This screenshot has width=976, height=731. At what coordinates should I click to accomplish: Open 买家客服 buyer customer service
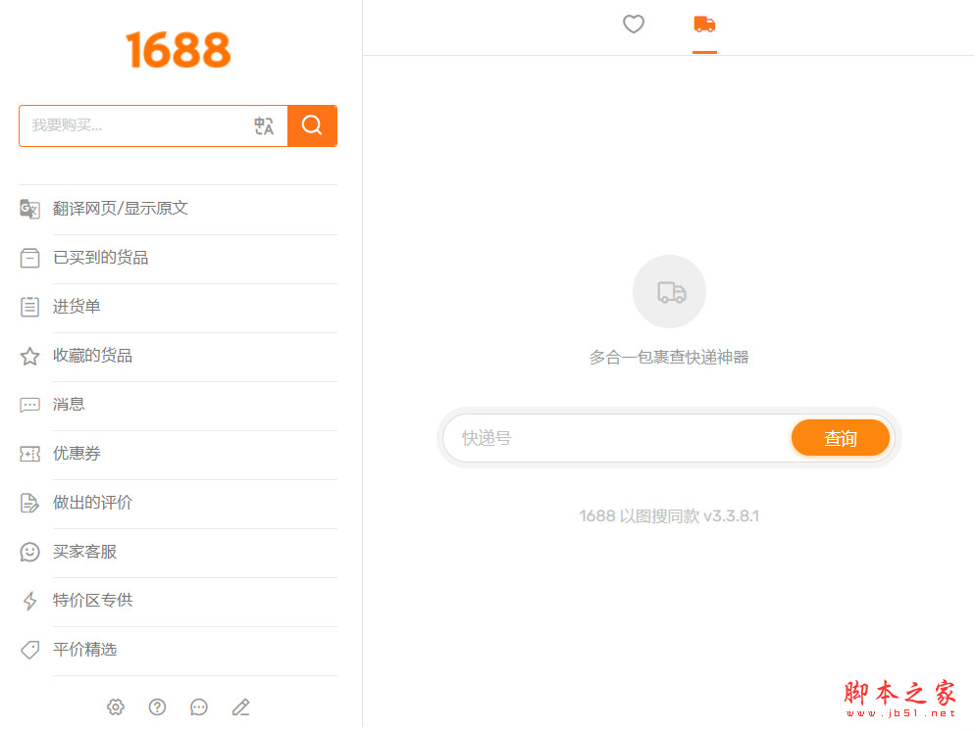point(83,551)
